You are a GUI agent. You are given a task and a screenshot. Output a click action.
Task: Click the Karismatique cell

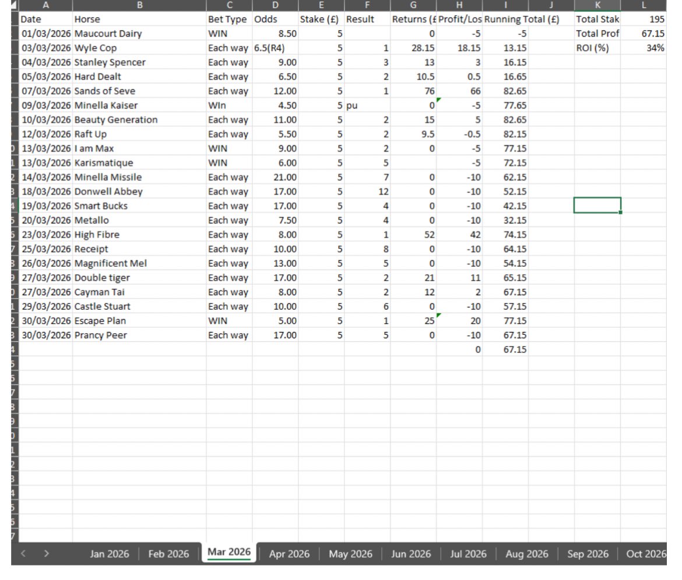(x=139, y=162)
